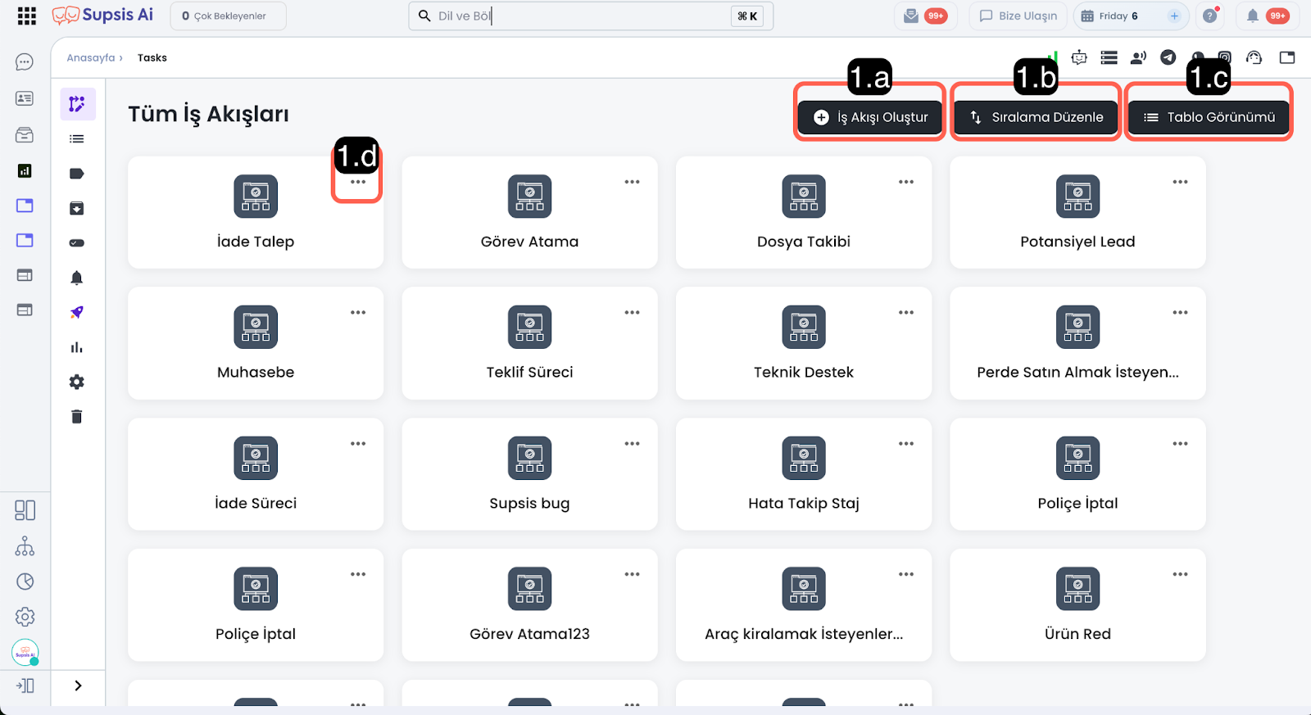Click the Sıralama Düzenle button

1037,117
